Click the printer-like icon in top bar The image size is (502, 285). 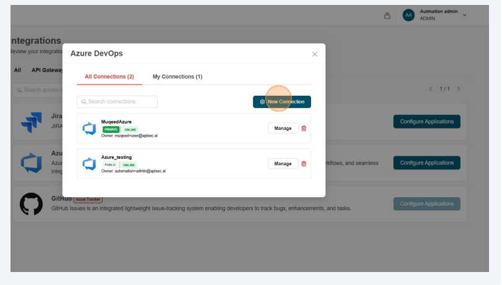[x=388, y=15]
